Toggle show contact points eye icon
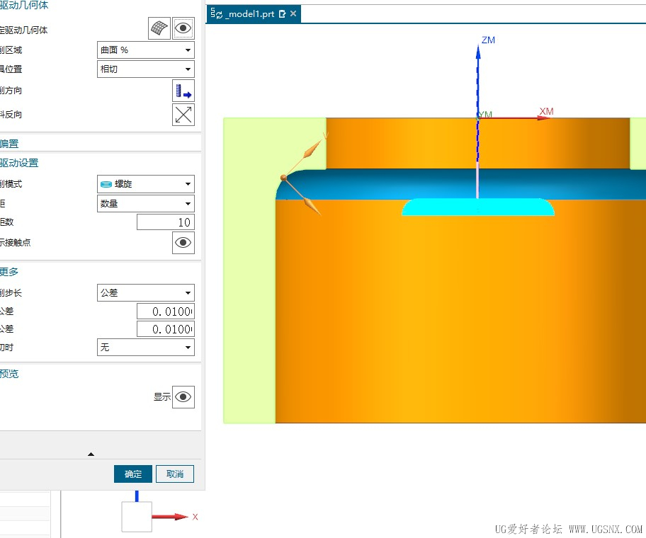 [183, 242]
